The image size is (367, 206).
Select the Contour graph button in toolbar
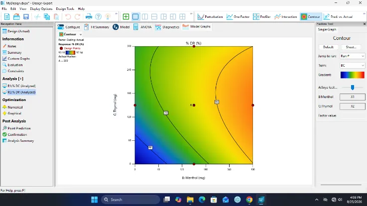(311, 16)
